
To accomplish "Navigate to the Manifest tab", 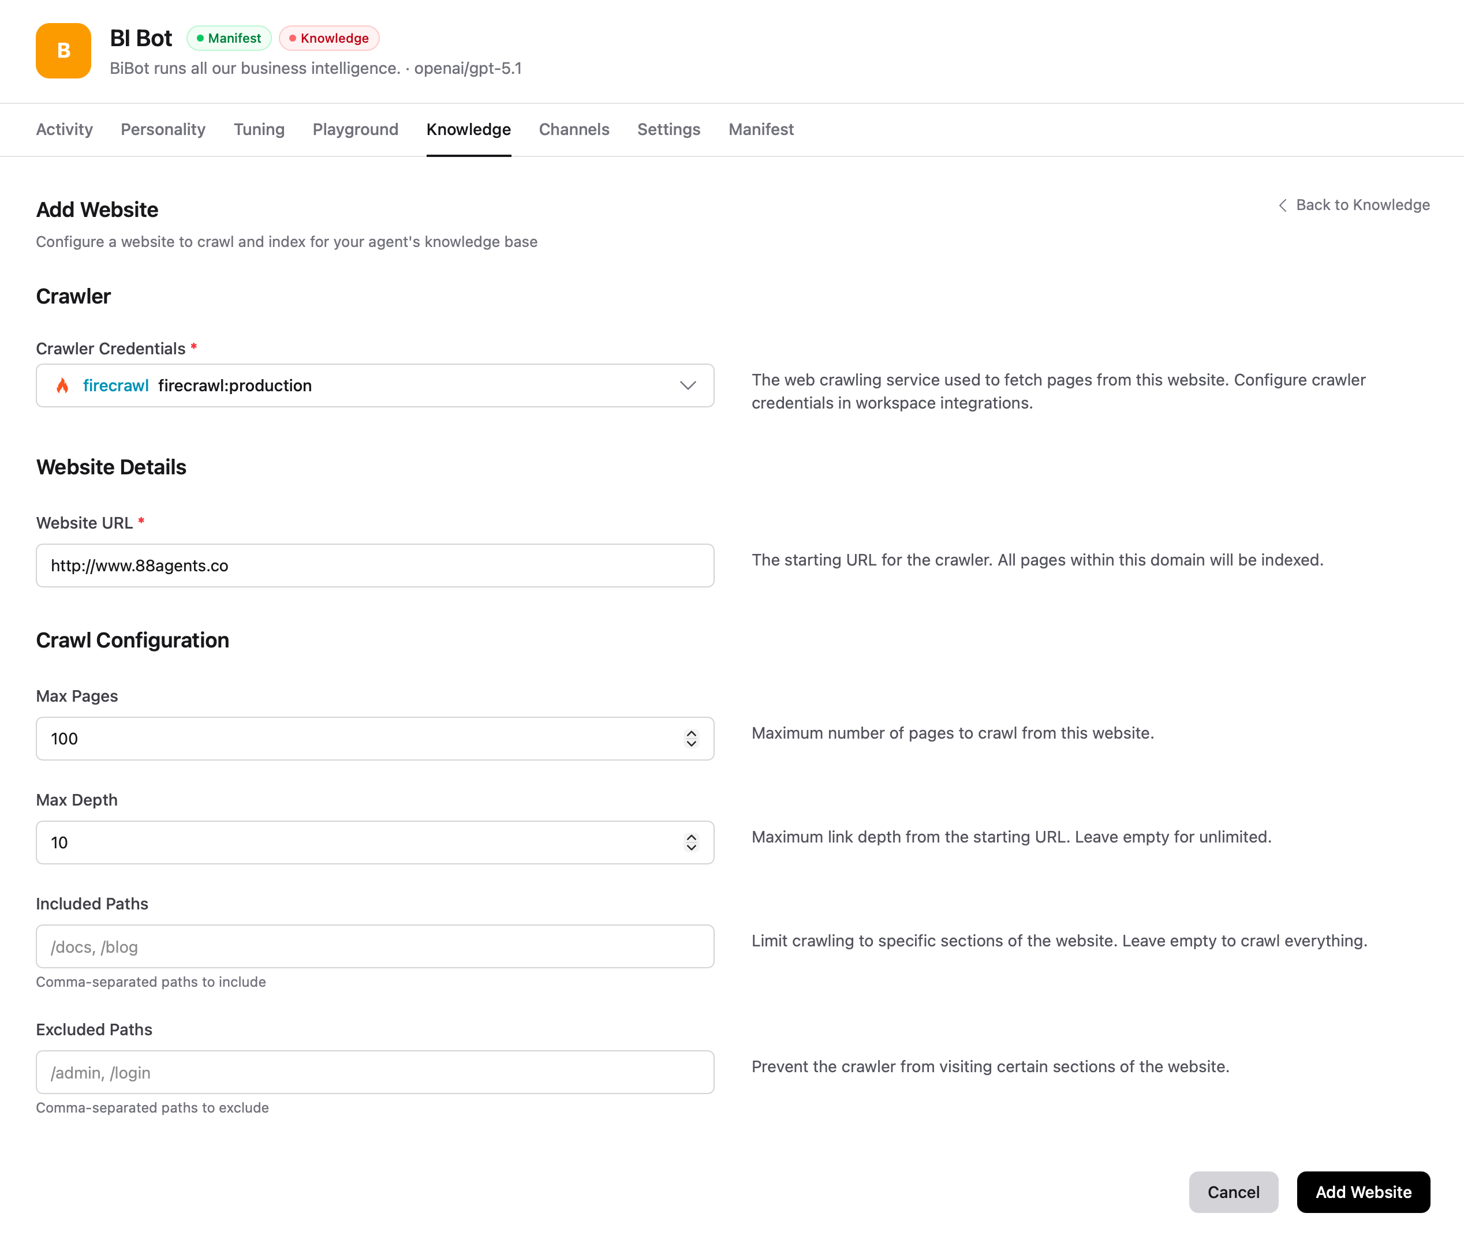I will 760,129.
